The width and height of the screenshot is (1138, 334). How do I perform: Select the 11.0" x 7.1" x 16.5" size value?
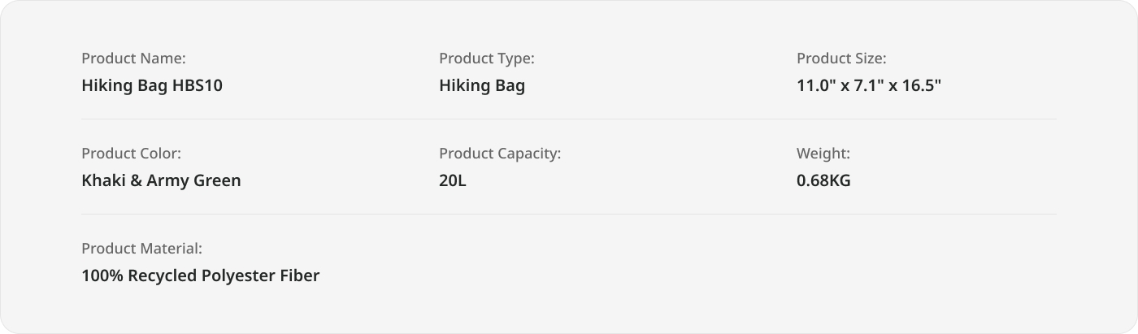click(869, 85)
